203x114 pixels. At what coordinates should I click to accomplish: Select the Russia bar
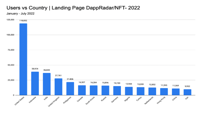coord(105,91)
